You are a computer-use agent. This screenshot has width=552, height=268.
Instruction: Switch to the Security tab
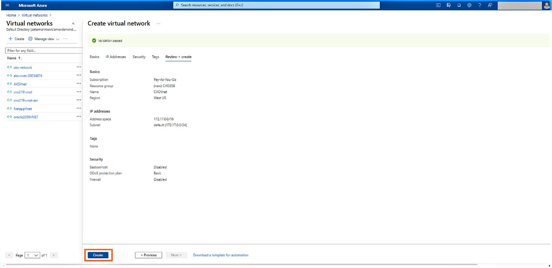tap(139, 57)
